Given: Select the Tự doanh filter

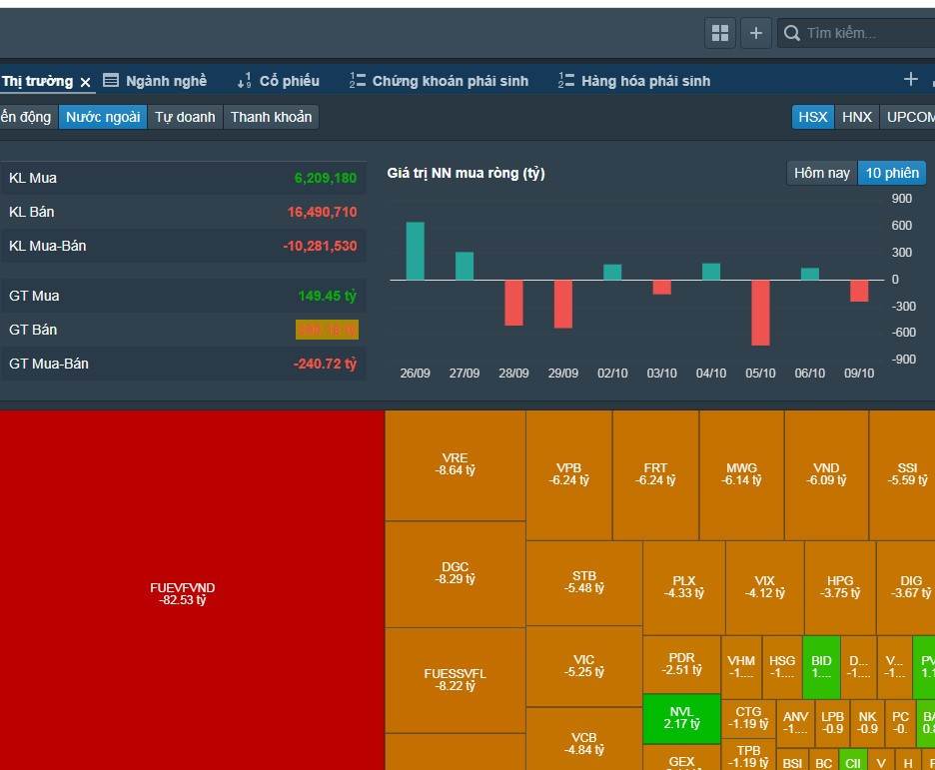Looking at the screenshot, I should pyautogui.click(x=185, y=117).
